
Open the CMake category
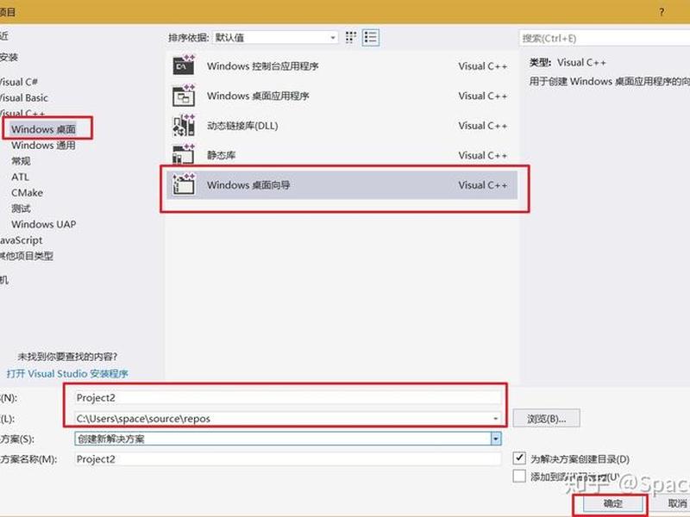(28, 192)
